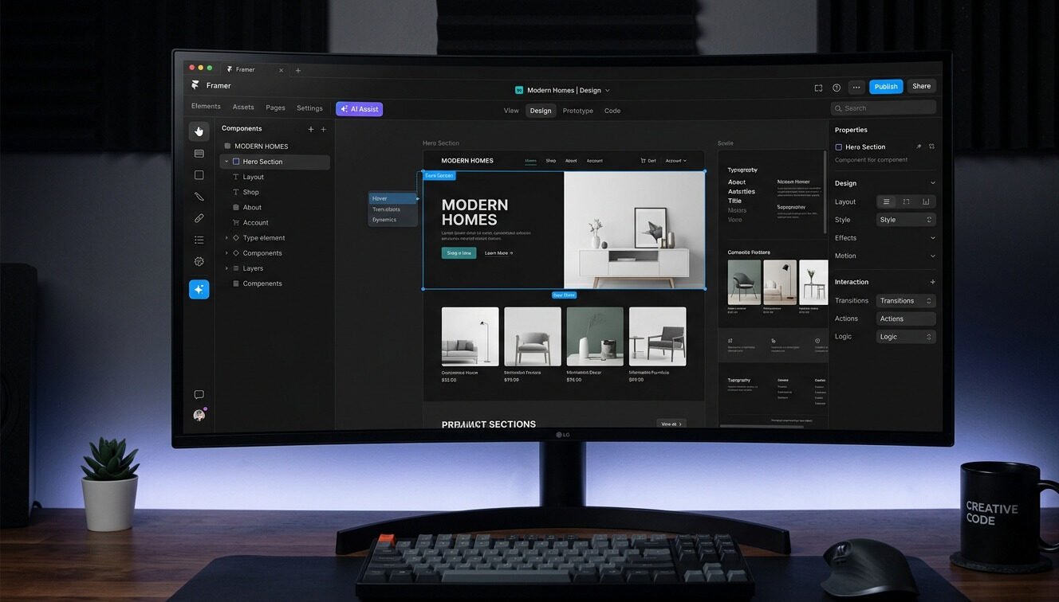Switch to the Code tab

tap(612, 111)
